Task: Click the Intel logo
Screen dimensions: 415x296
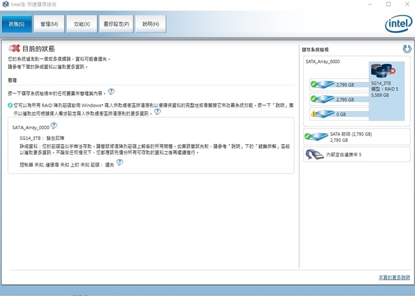Action: (399, 24)
